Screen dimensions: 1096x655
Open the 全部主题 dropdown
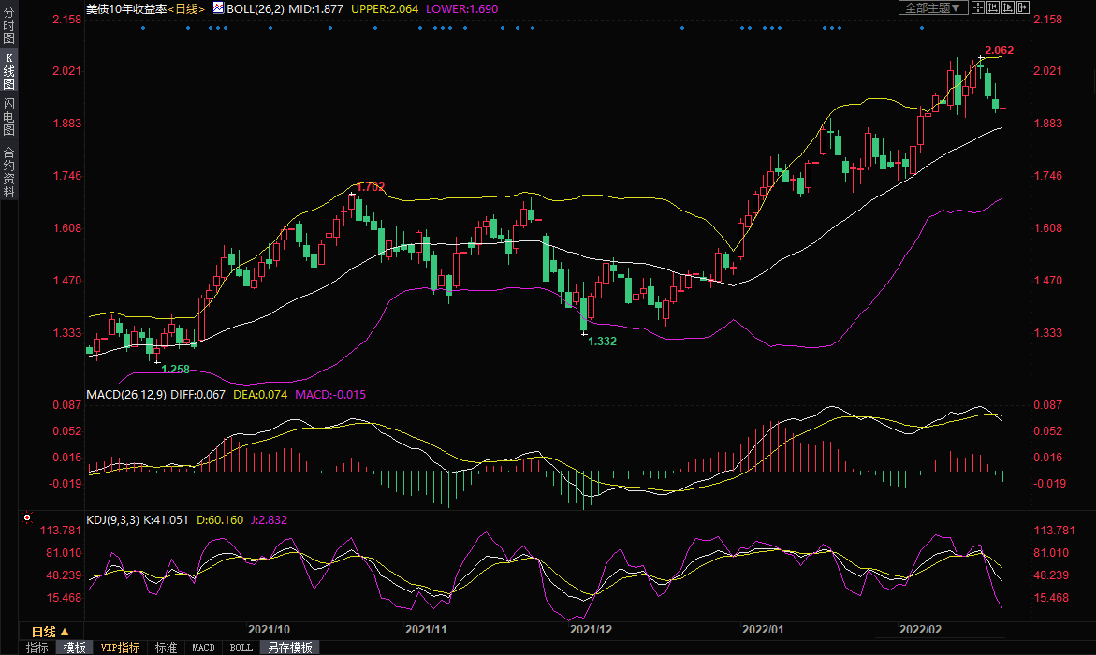932,7
